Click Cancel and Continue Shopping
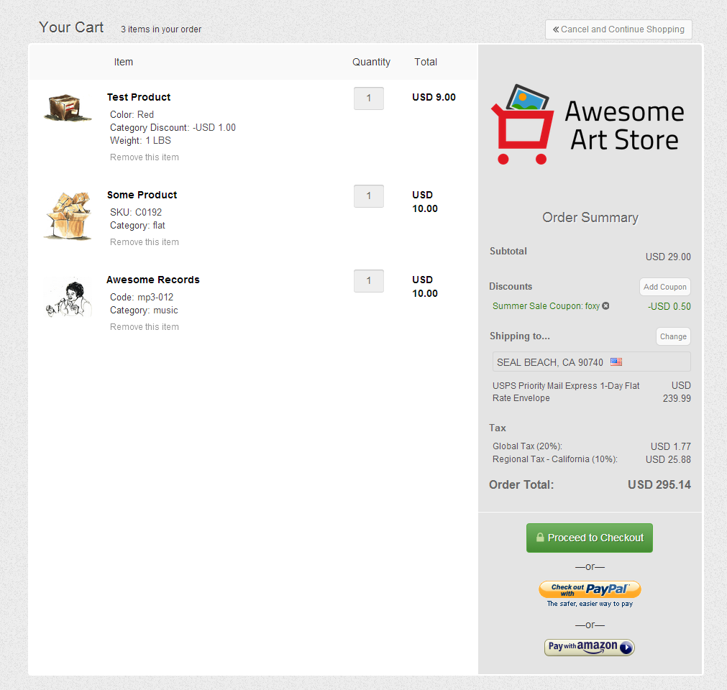Viewport: 727px width, 690px height. (x=618, y=29)
